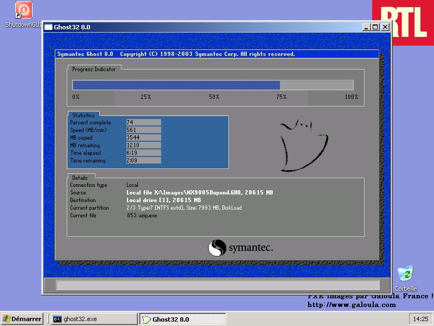
Task: Click the Ghost32 8.0 window title text
Action: coord(72,27)
